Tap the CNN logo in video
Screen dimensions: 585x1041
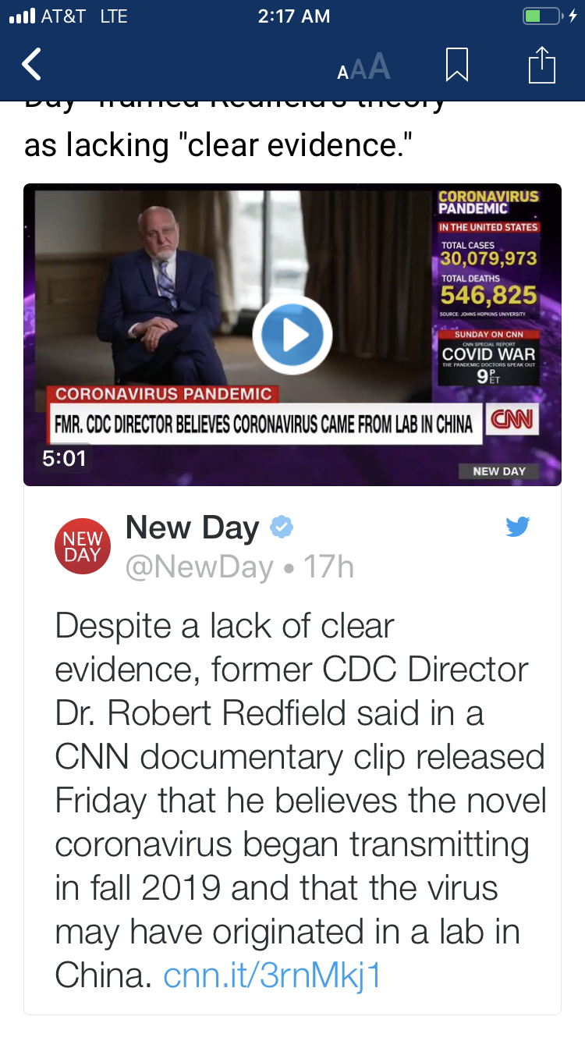(x=512, y=420)
